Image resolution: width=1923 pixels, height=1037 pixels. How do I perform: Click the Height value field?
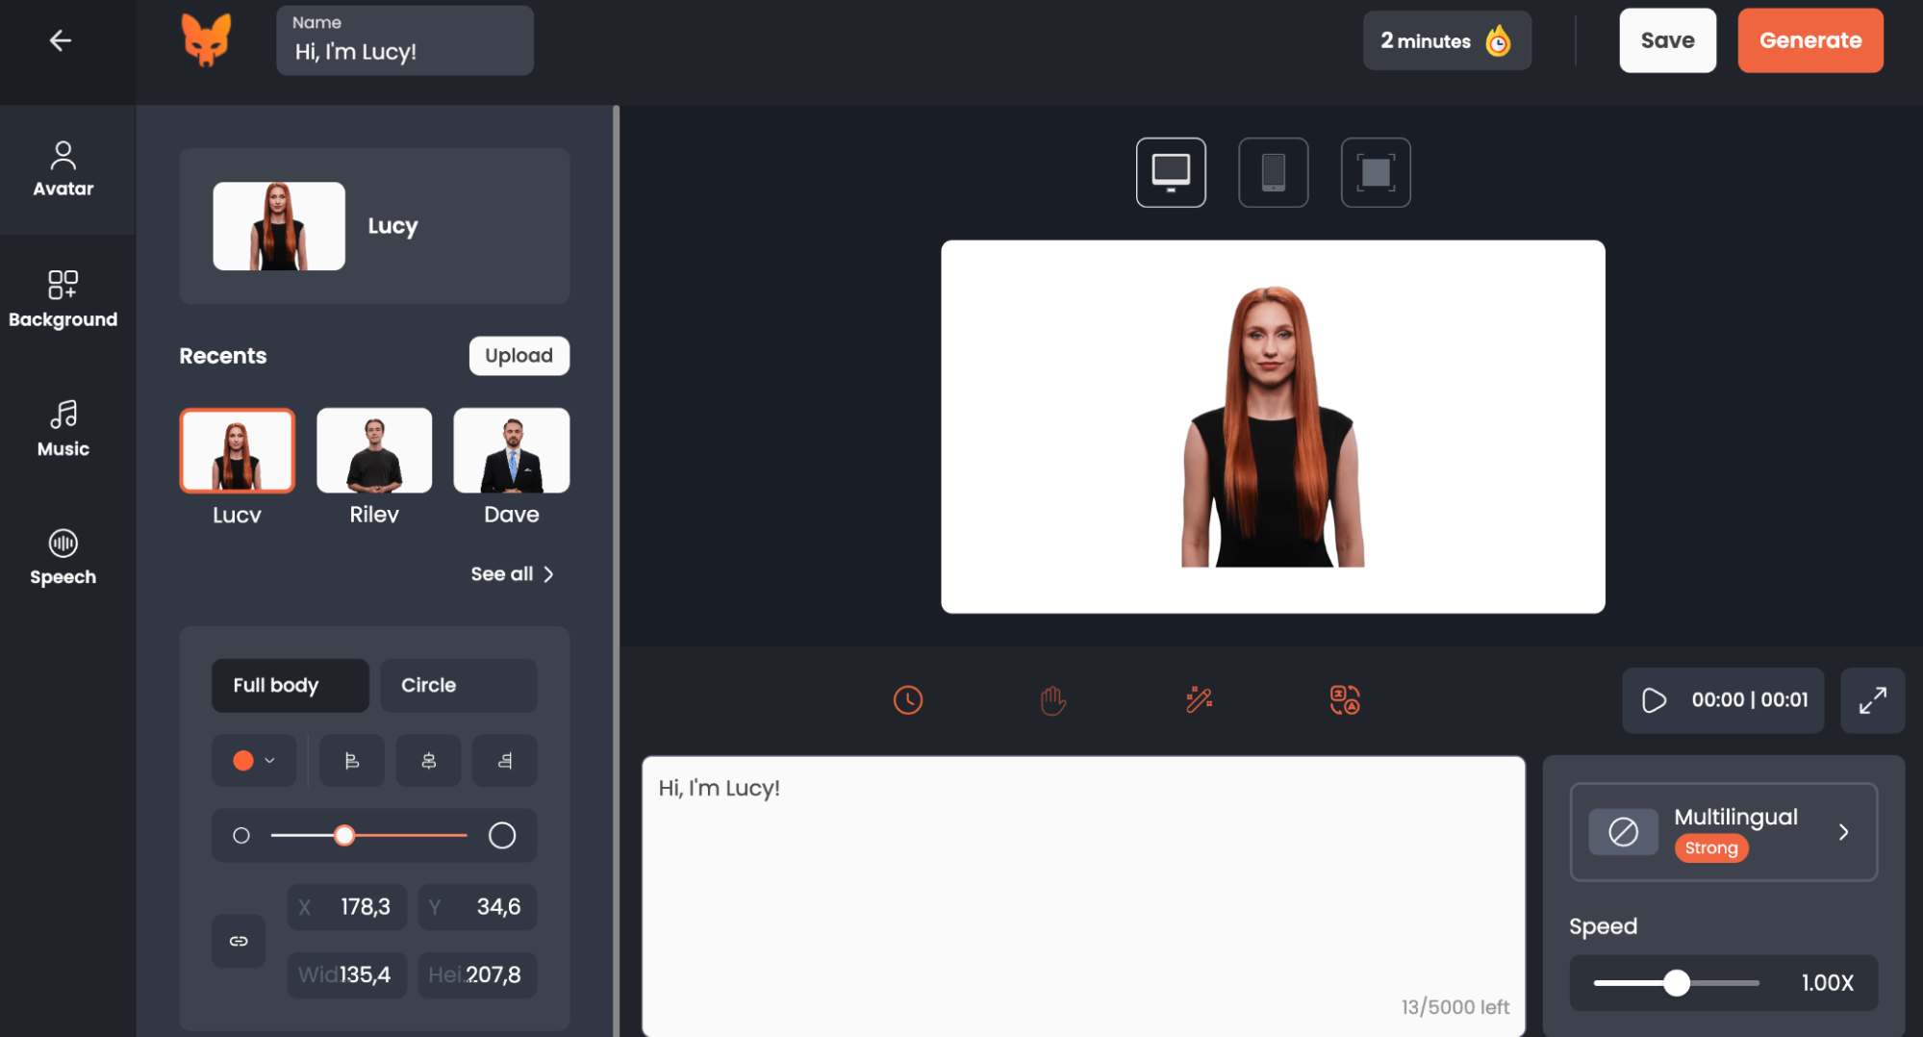(478, 974)
